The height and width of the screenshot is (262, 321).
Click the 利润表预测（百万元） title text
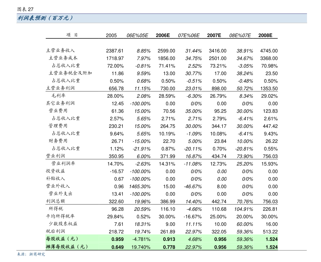point(45,18)
